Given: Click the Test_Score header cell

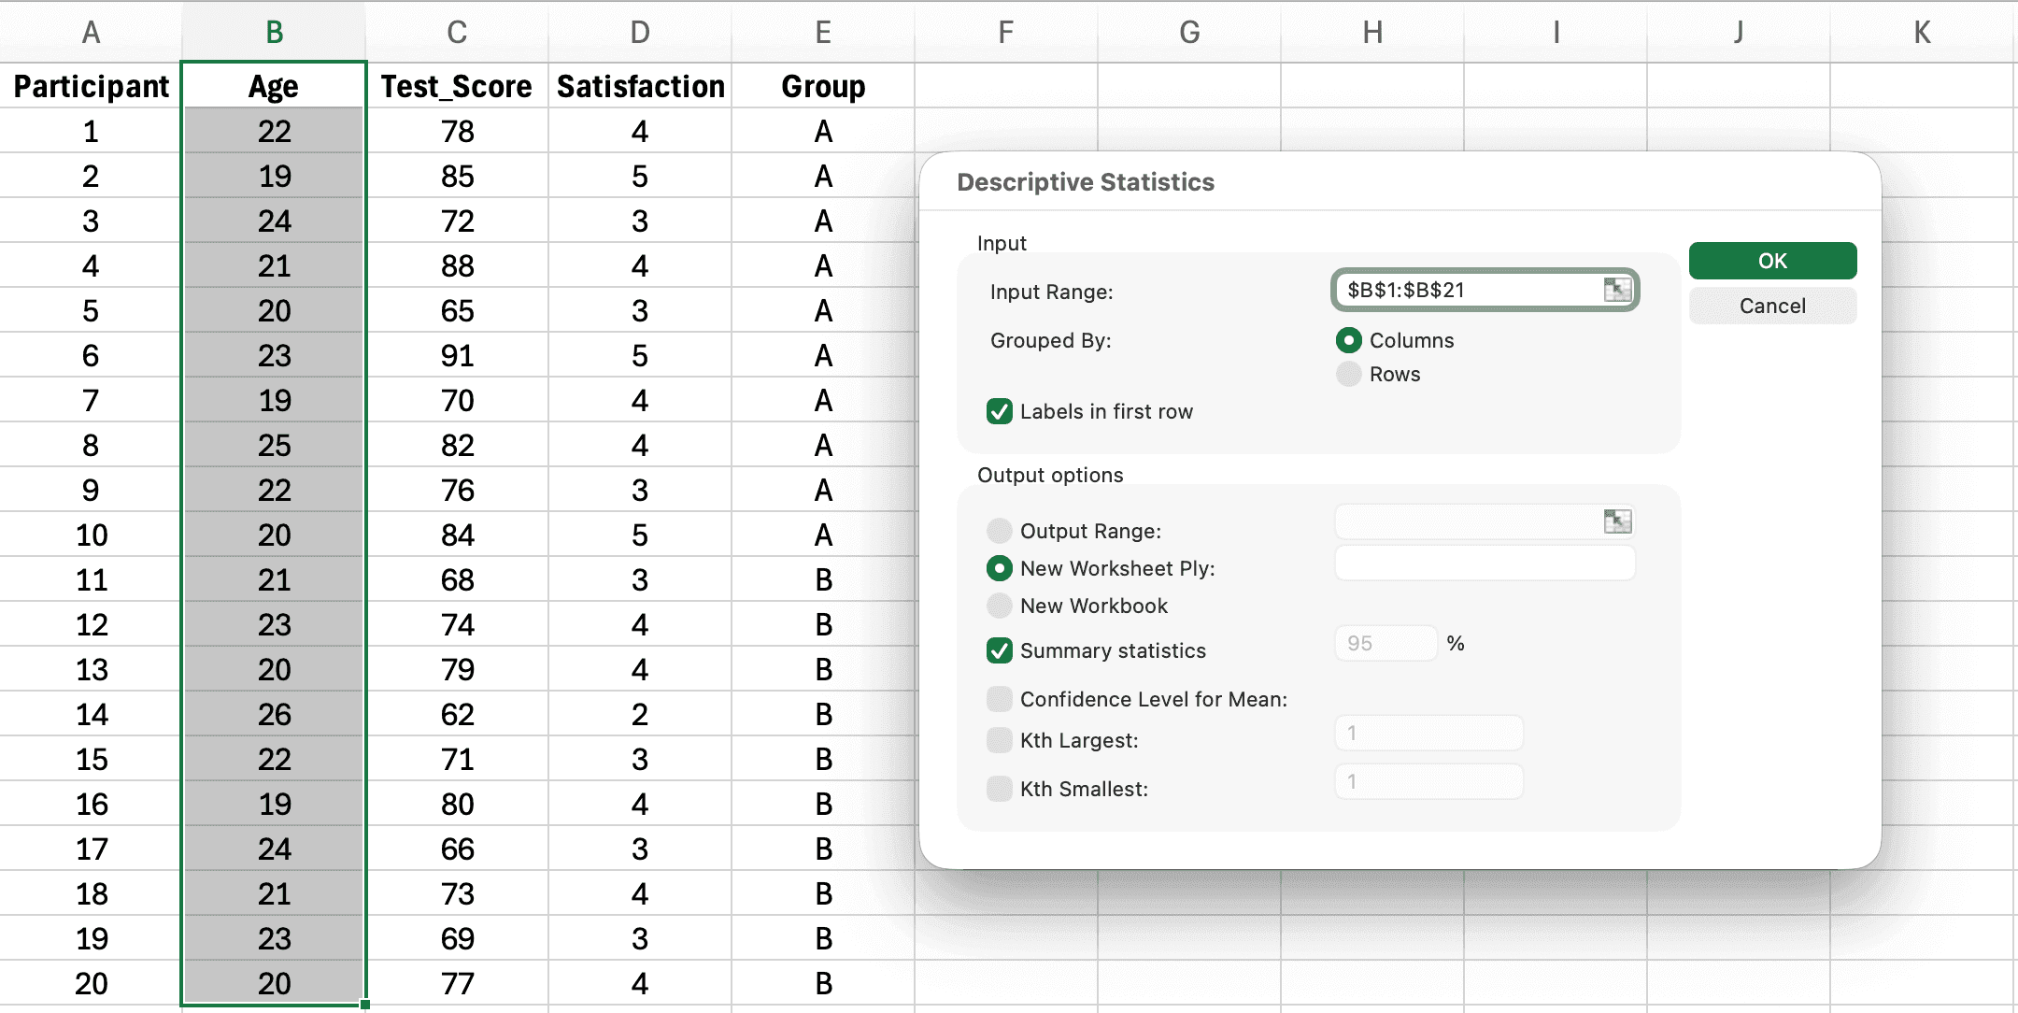Looking at the screenshot, I should pos(457,86).
